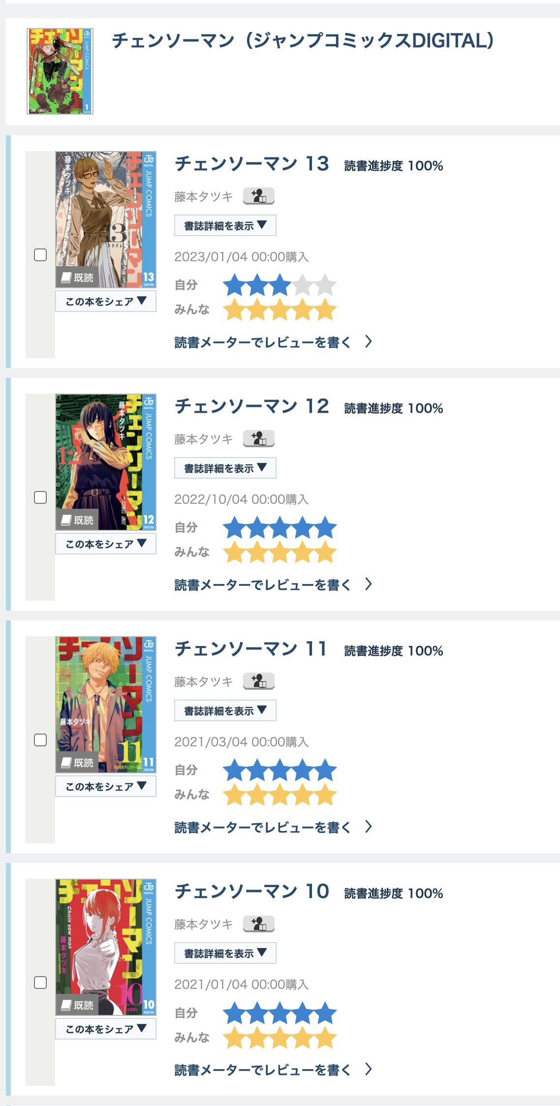Expand 書誌詳細を表示 for volume 10
The width and height of the screenshot is (560, 1106).
pyautogui.click(x=225, y=953)
